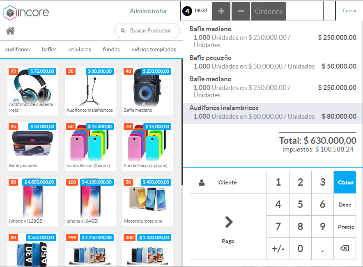This screenshot has height=267, width=363.
Task: Click Cerrar to close session
Action: (x=349, y=11)
